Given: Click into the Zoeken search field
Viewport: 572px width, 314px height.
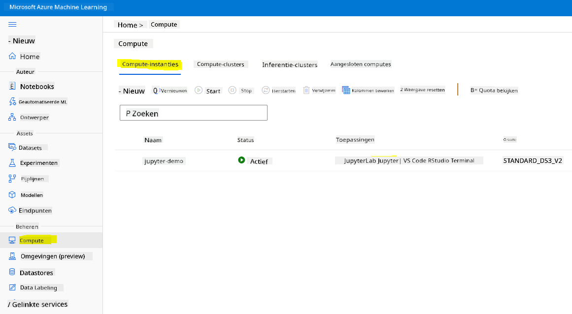Looking at the screenshot, I should (193, 113).
